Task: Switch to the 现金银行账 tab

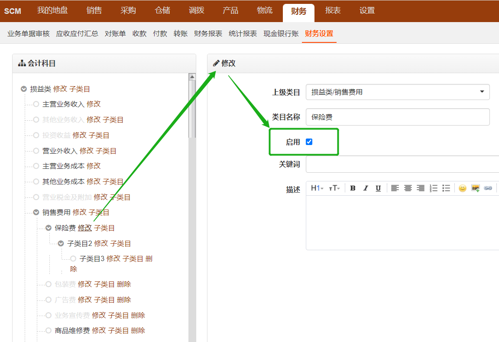Action: (x=281, y=34)
